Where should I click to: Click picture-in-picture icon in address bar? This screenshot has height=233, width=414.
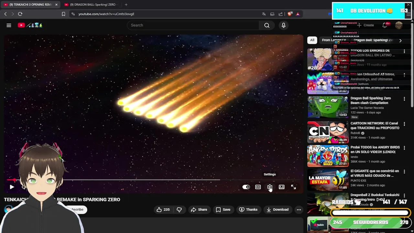point(272,14)
